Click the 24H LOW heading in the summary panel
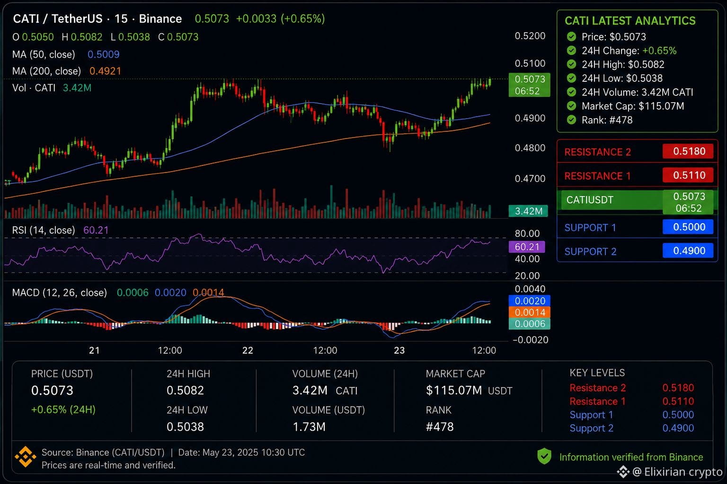Image resolution: width=727 pixels, height=484 pixels. [187, 410]
